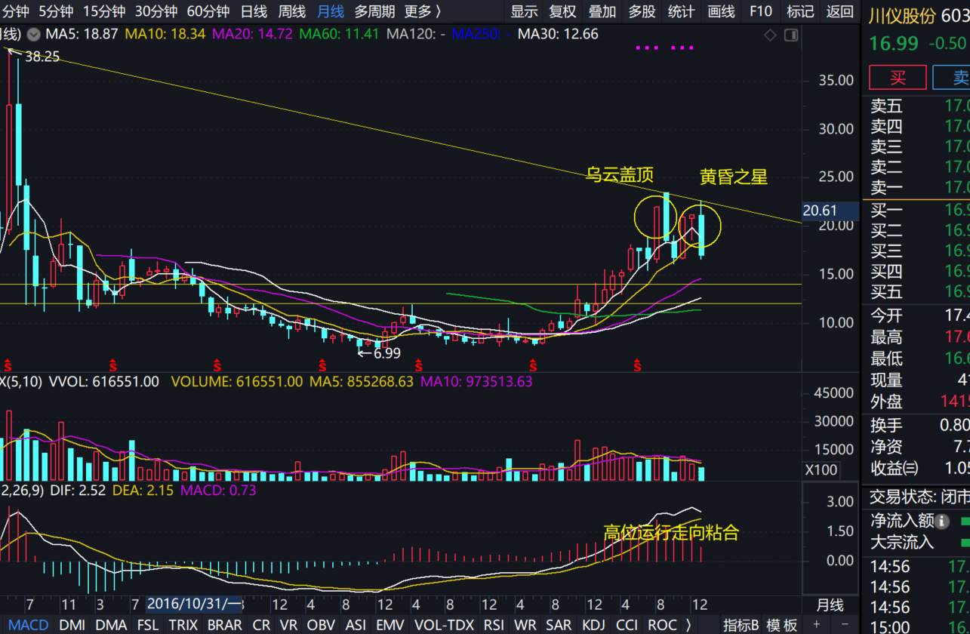970x634 pixels.
Task: Switch to the 15分钟 period
Action: [x=104, y=11]
